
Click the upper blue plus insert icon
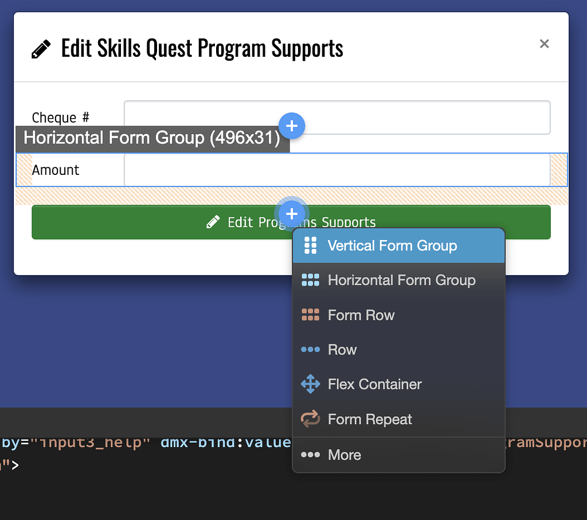tap(292, 126)
